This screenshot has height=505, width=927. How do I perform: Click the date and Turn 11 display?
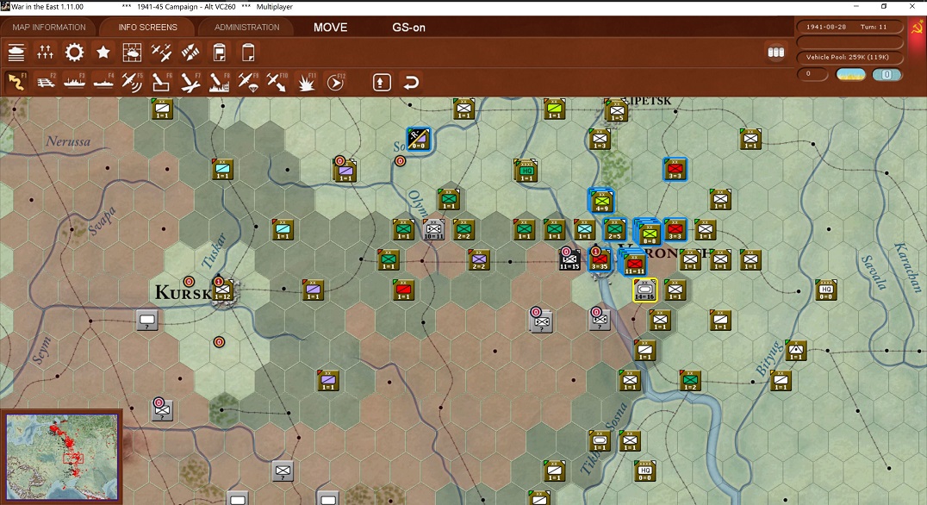click(850, 28)
